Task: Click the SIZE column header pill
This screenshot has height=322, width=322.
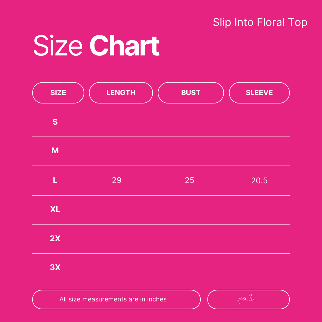Action: click(58, 93)
